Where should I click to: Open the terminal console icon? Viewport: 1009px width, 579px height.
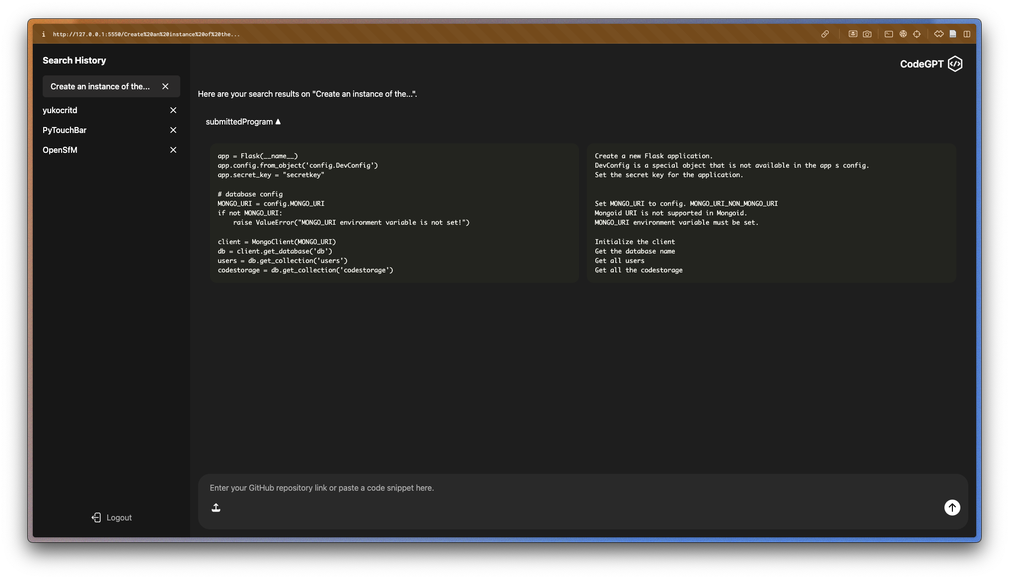(x=889, y=34)
